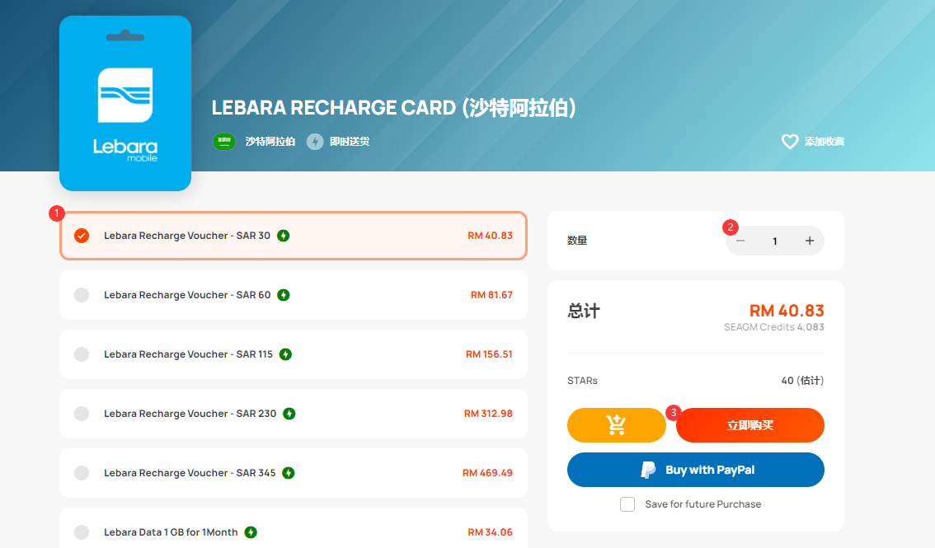Click the total amount RM 40.83 in summary
This screenshot has height=548, width=935.
click(787, 311)
